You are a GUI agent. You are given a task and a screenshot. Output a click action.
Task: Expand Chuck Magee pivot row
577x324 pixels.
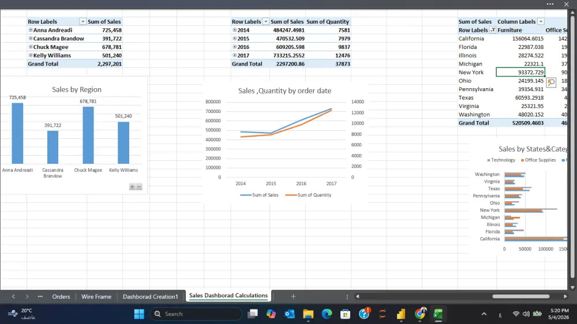coord(31,47)
